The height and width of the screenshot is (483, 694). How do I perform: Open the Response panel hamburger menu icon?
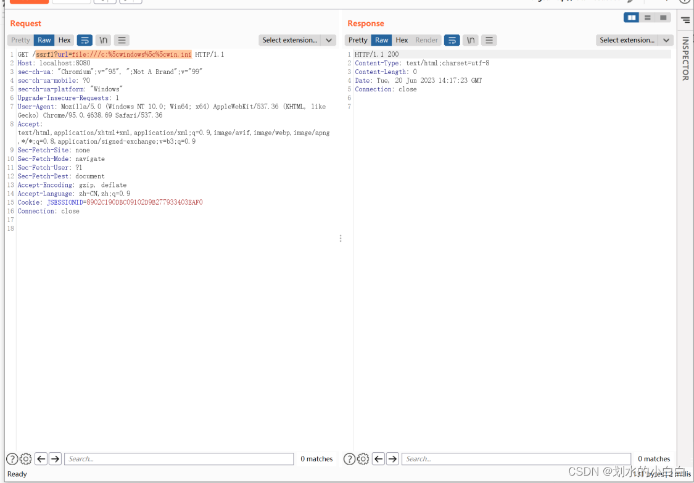tap(489, 40)
